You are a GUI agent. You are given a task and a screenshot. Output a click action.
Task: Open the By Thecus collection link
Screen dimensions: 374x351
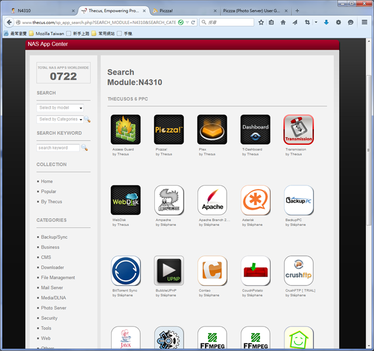point(51,201)
